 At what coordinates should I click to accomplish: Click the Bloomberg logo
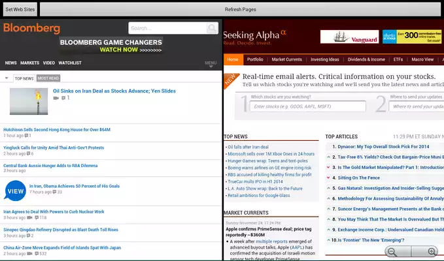31,29
